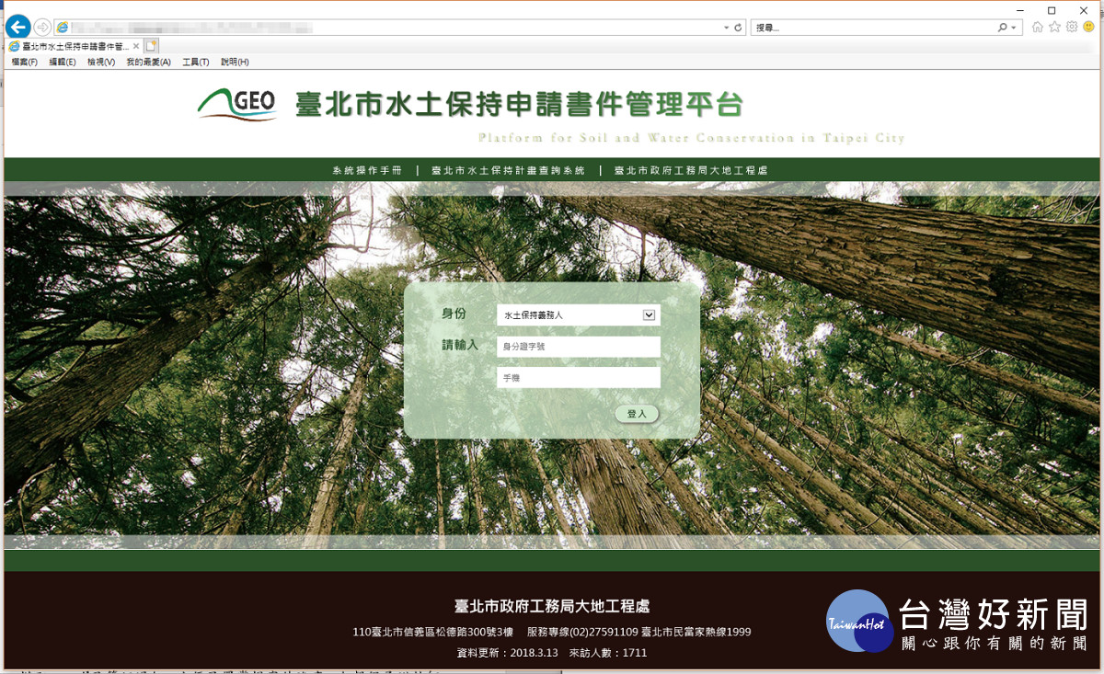Open the 檔案(F) menu
The width and height of the screenshot is (1104, 674).
tap(25, 62)
